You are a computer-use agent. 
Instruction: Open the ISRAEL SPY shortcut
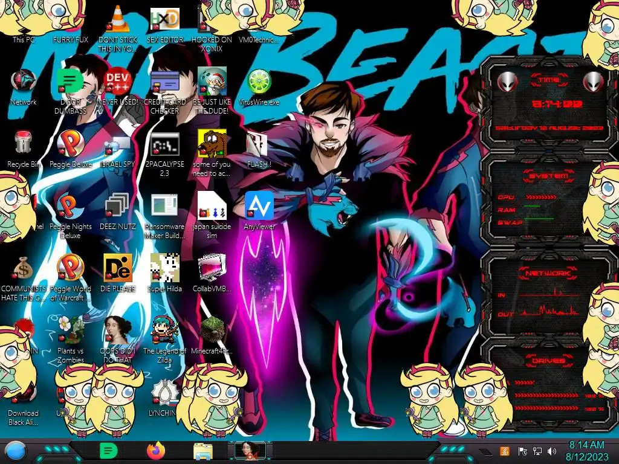point(118,152)
